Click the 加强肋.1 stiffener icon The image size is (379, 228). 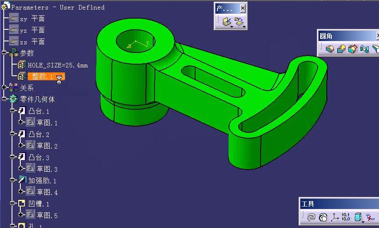(x=22, y=180)
